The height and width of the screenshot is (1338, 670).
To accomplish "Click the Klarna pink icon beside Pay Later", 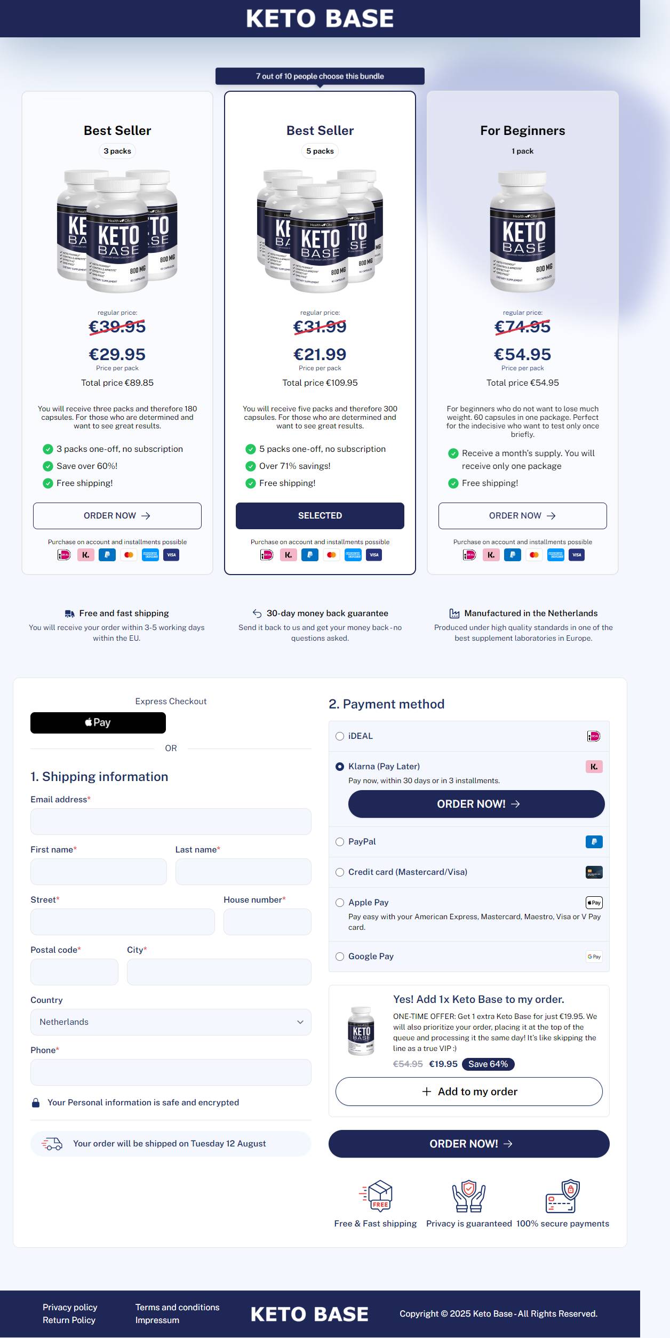I will (x=594, y=767).
